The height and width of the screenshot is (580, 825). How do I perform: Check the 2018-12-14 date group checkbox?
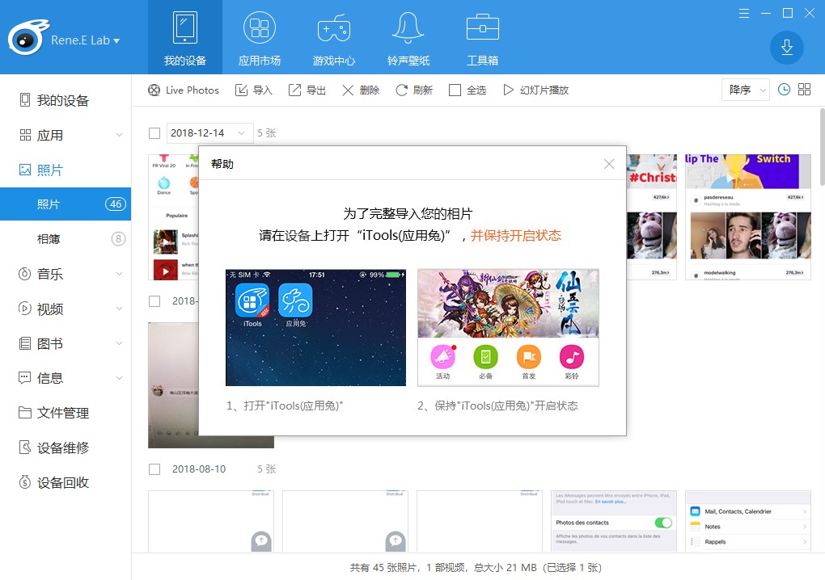coord(154,133)
